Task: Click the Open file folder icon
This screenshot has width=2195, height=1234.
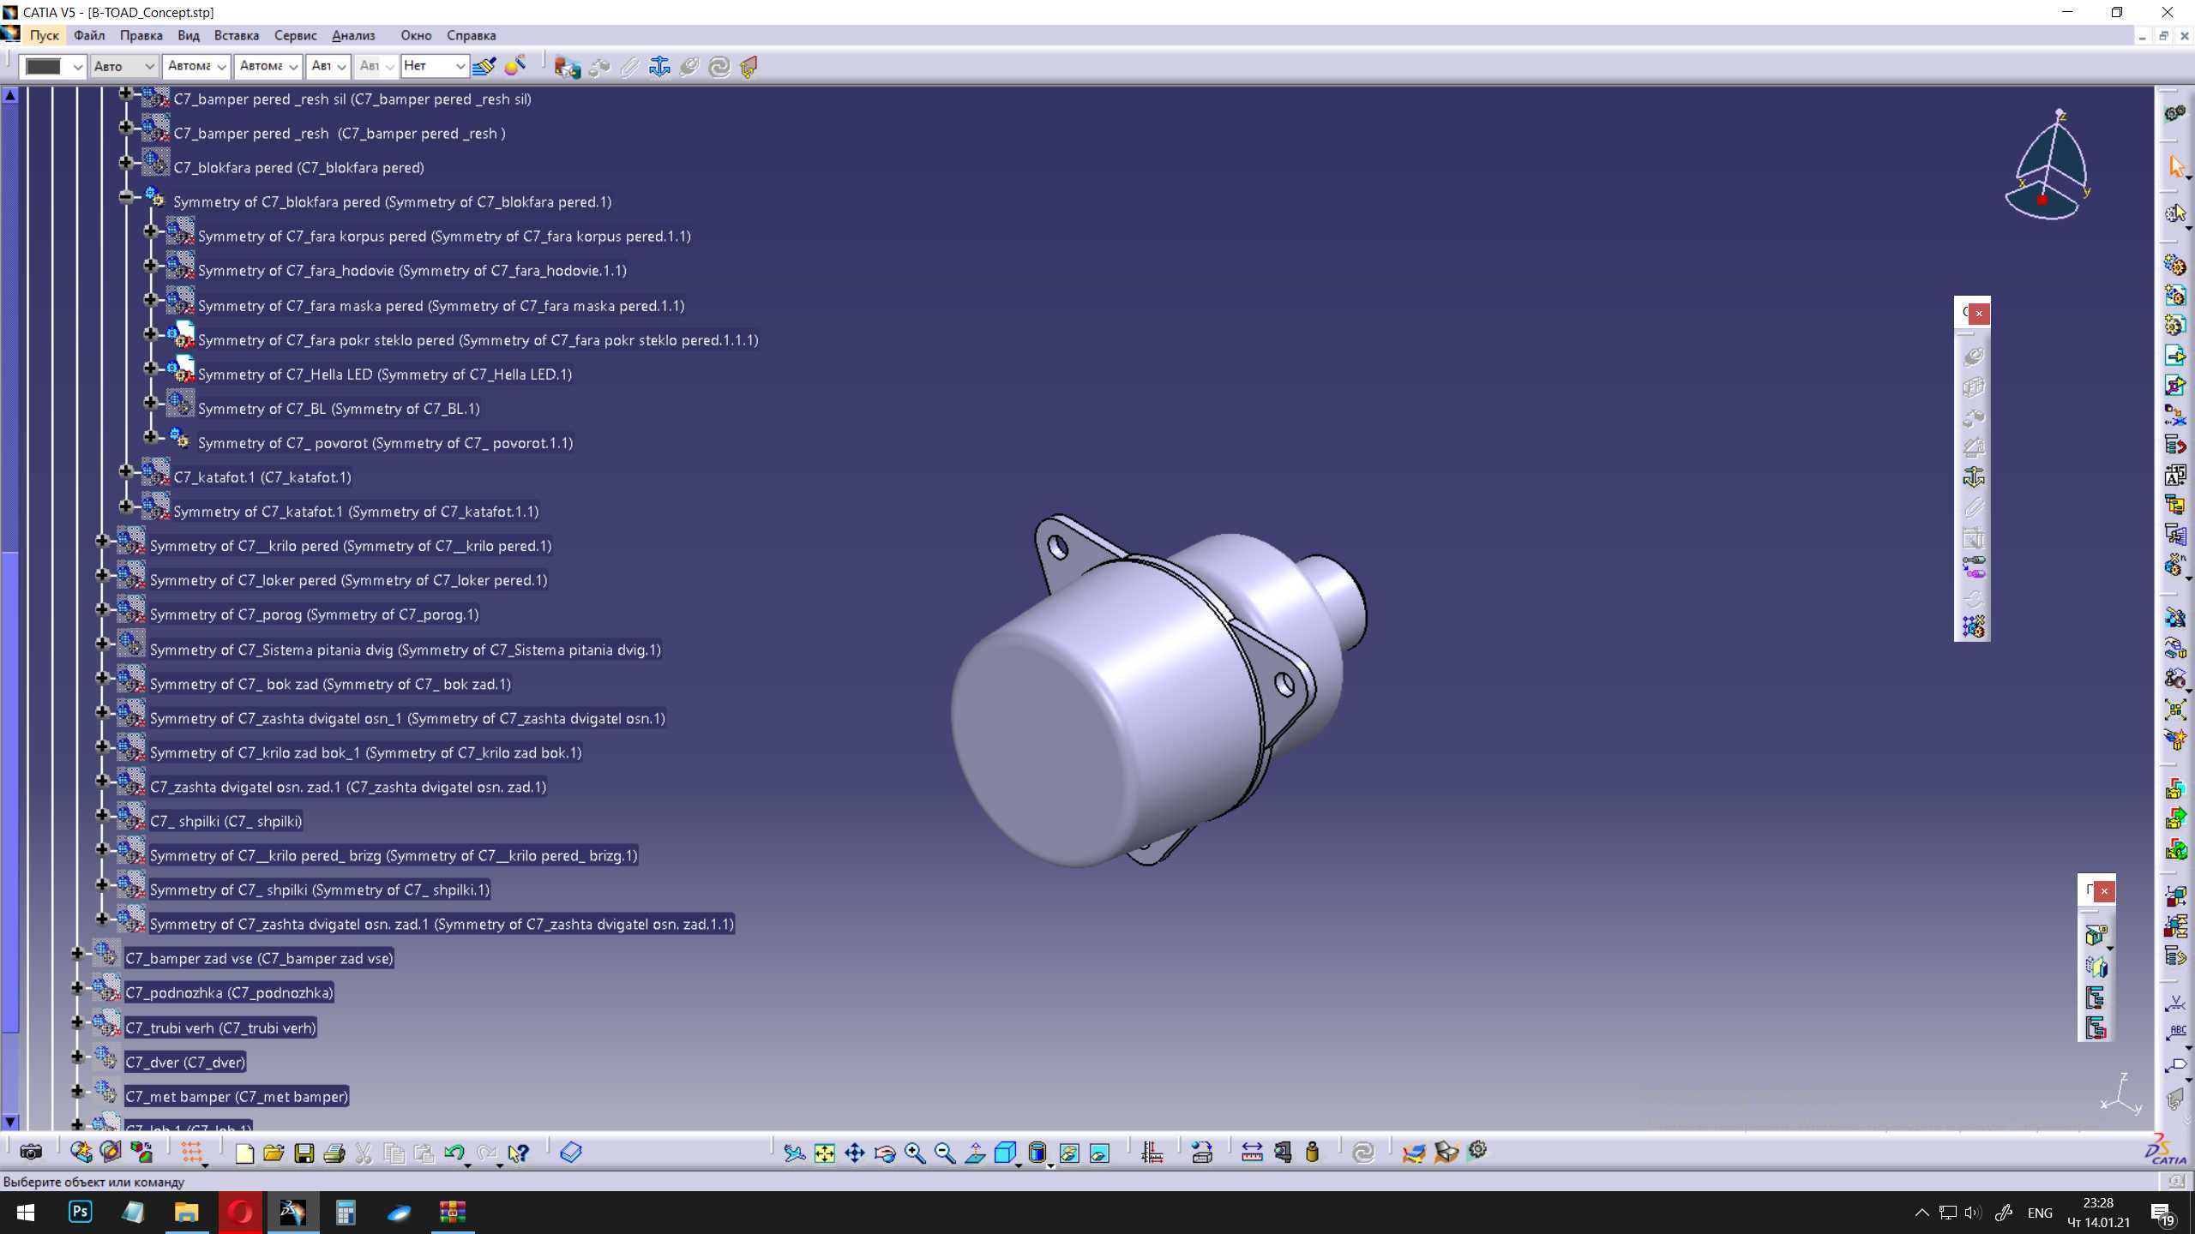Action: (x=274, y=1153)
